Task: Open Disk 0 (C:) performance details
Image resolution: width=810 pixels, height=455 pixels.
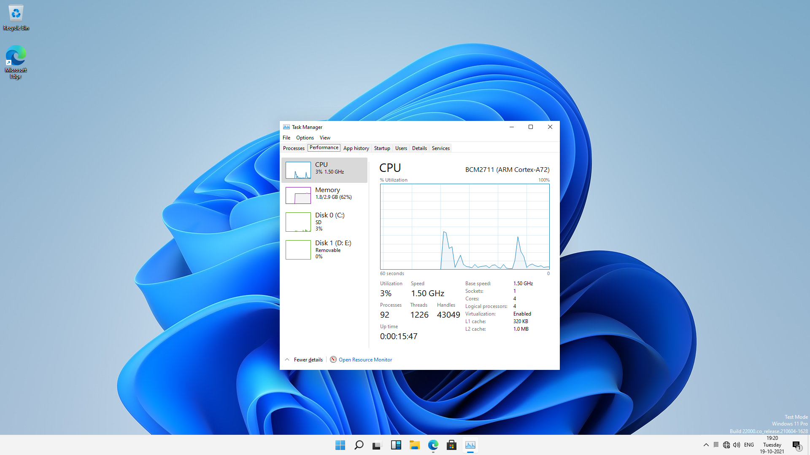Action: tap(325, 222)
